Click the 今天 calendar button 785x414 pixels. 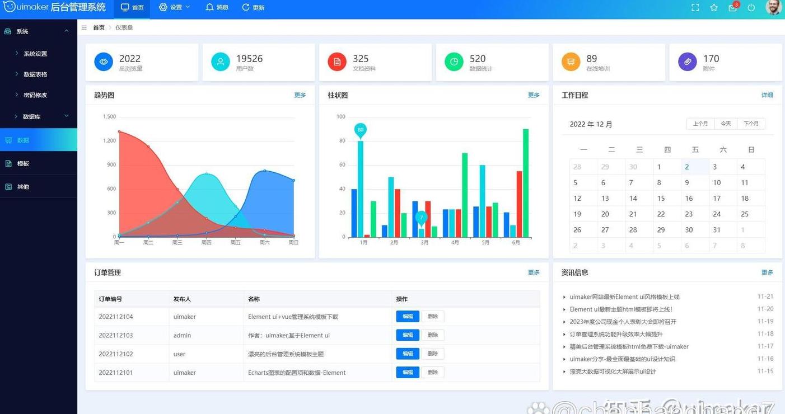tap(726, 124)
